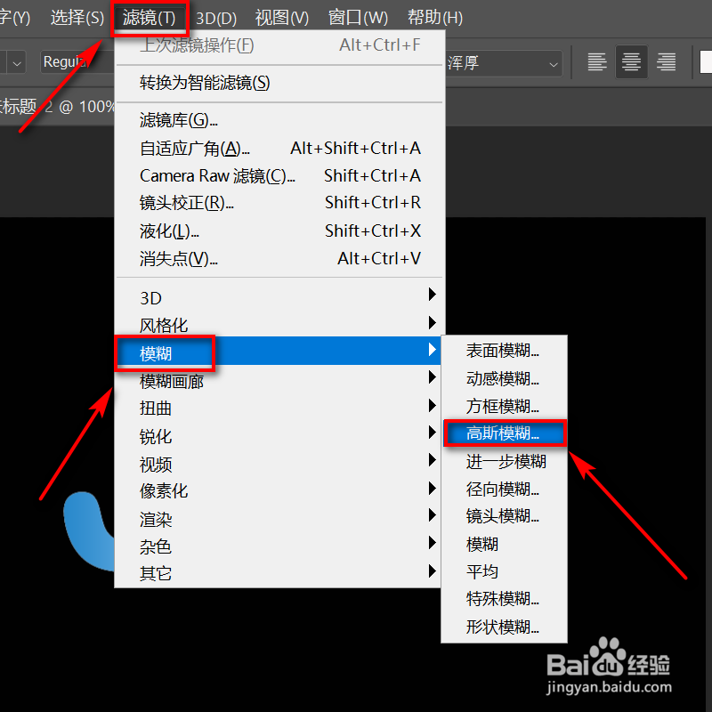Select 镜头校正(R)...
Screen dimensions: 712x712
pos(279,203)
